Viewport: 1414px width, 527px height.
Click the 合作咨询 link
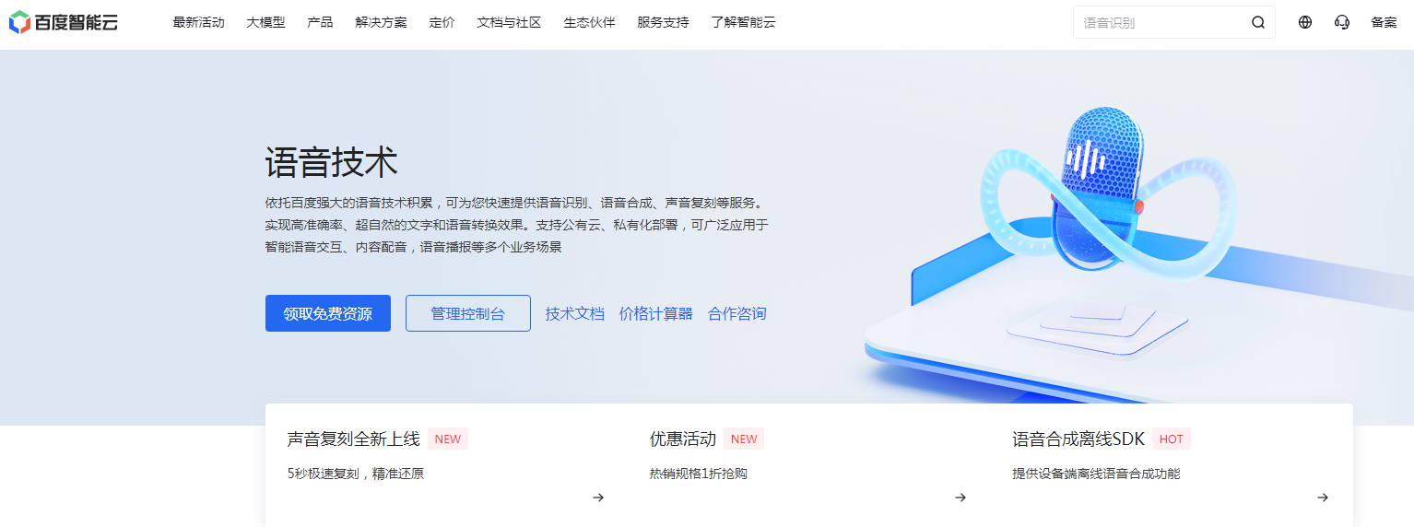(x=737, y=313)
